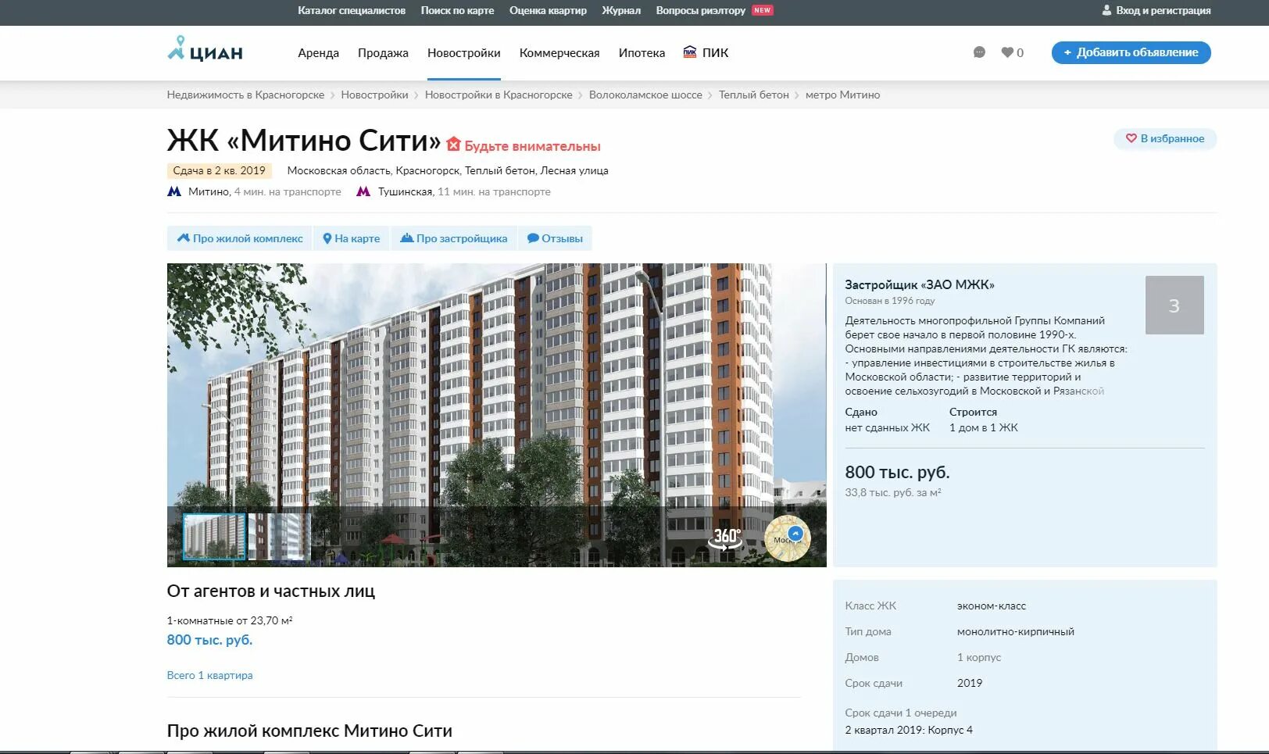The height and width of the screenshot is (754, 1269).
Task: Open the CIAN logo home link
Action: [205, 49]
